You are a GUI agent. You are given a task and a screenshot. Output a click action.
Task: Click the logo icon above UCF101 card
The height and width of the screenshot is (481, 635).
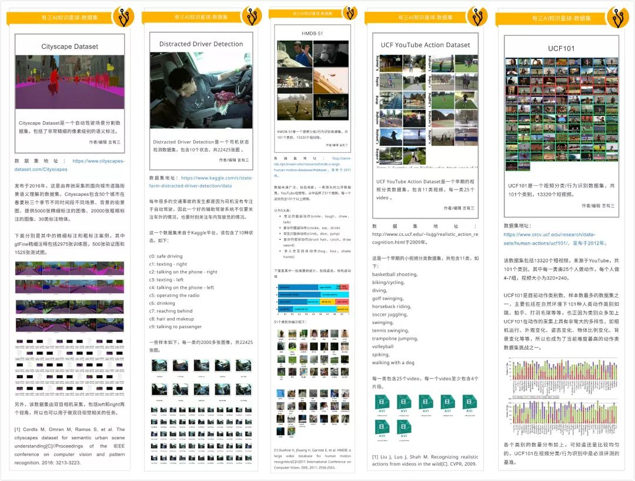click(617, 18)
